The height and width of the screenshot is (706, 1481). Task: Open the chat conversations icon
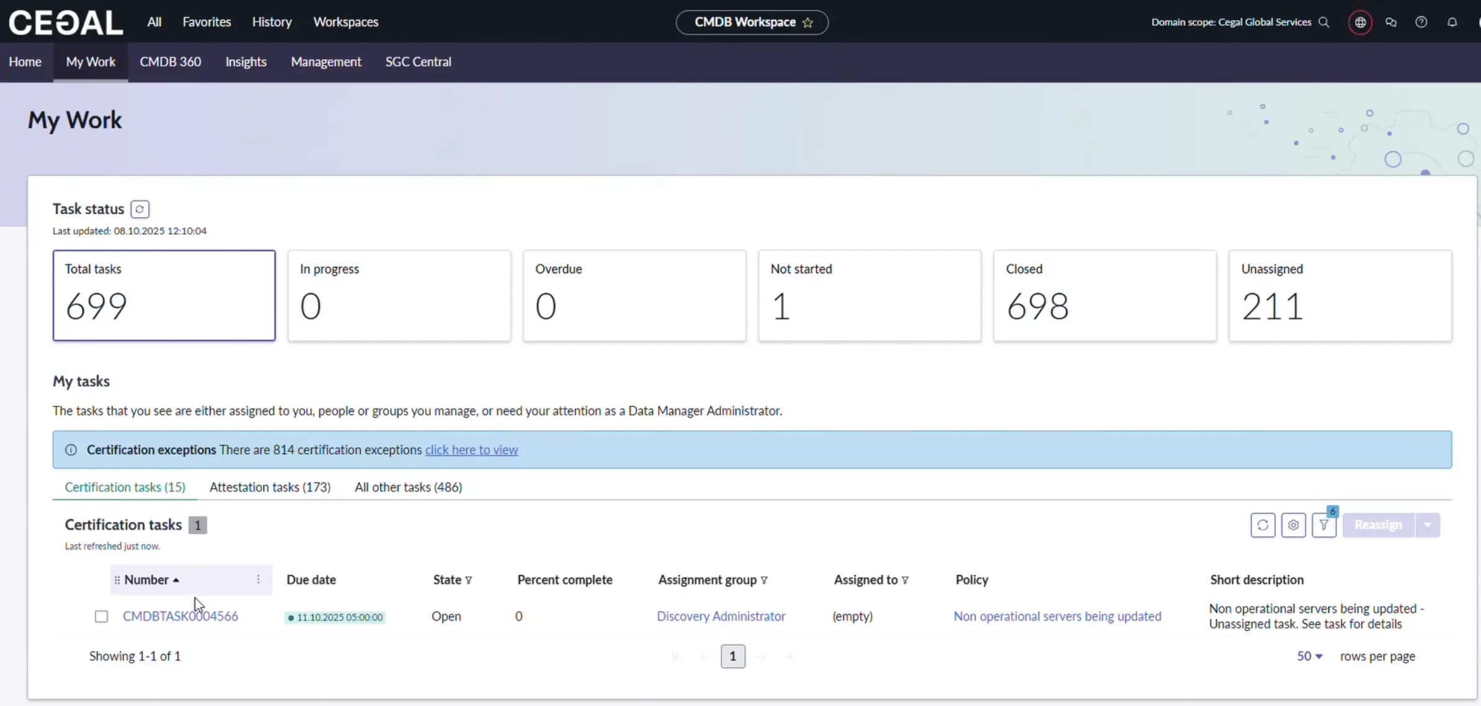click(1391, 22)
